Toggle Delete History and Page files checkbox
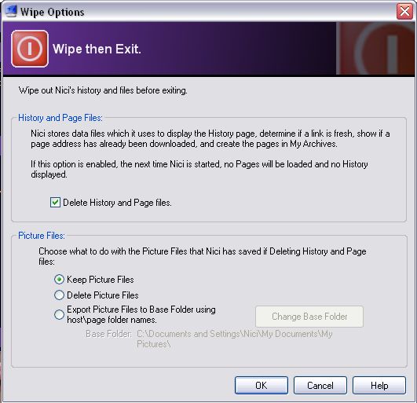The width and height of the screenshot is (417, 403). coord(55,203)
